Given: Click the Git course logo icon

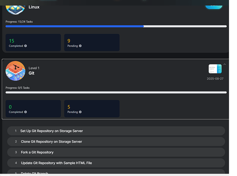Looking at the screenshot, I should 16,71.
